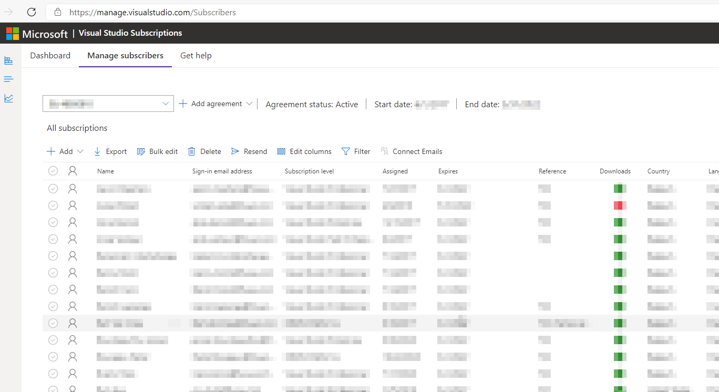This screenshot has height=392, width=719.
Task: Expand the Add button chevron
Action: click(80, 151)
